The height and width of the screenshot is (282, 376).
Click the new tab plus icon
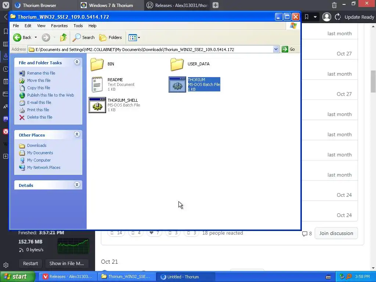point(216,5)
